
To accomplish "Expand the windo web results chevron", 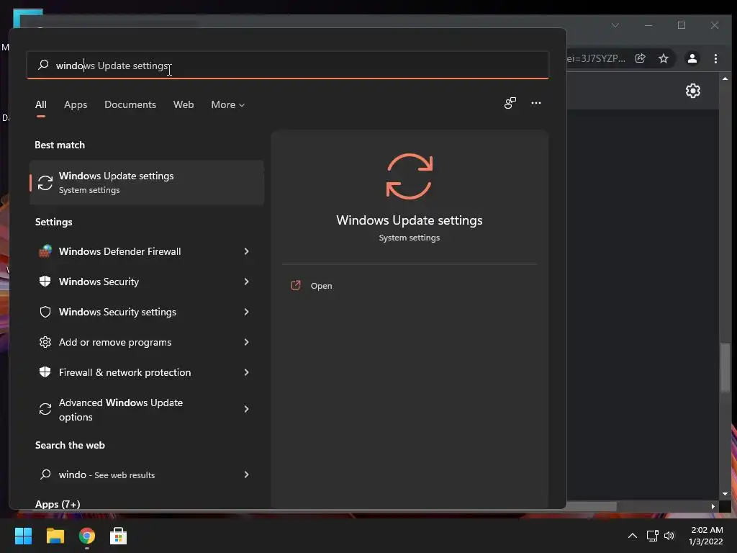I will click(246, 475).
